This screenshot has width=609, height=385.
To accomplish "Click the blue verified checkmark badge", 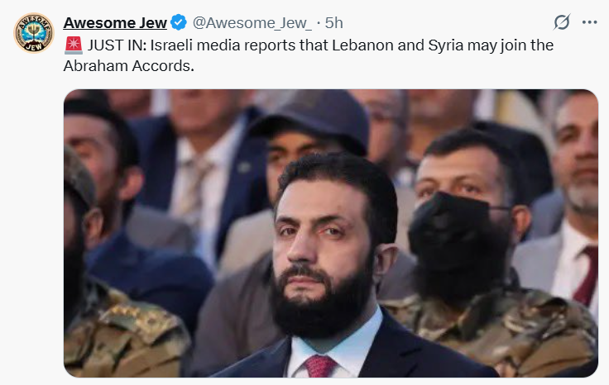I will 179,22.
